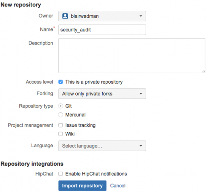The image size is (207, 193).
Task: Click the Cancel link
Action: pyautogui.click(x=118, y=186)
